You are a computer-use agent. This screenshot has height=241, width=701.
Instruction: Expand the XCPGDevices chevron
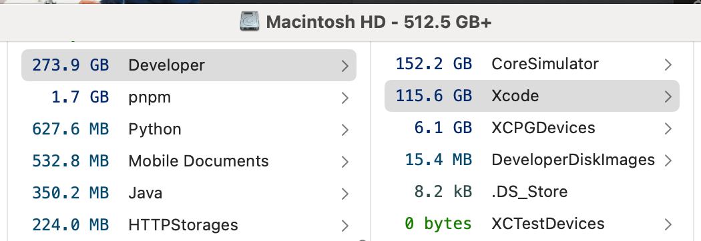668,128
